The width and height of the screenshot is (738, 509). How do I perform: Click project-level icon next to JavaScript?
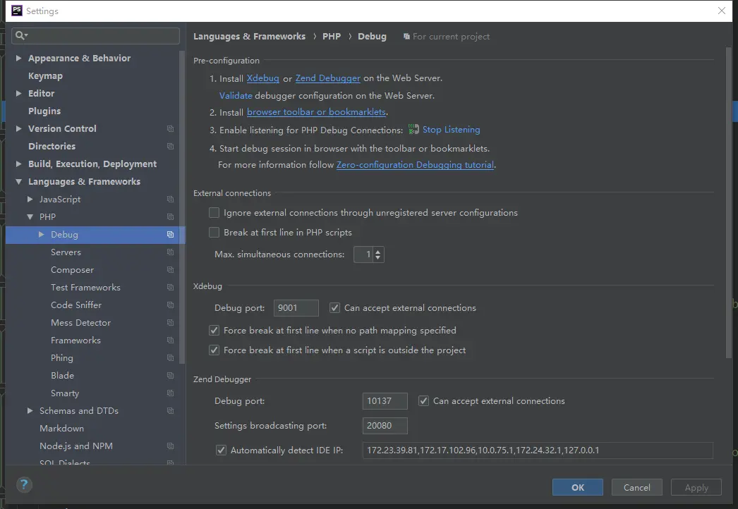(170, 199)
